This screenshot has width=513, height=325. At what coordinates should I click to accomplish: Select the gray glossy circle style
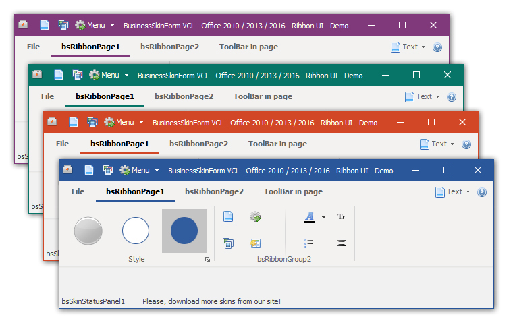pyautogui.click(x=88, y=231)
